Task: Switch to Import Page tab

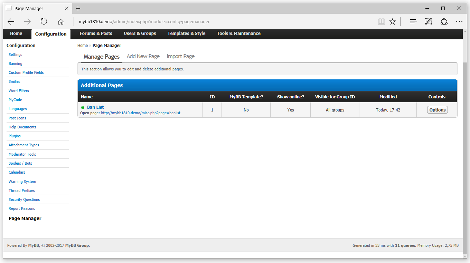Action: tap(180, 56)
